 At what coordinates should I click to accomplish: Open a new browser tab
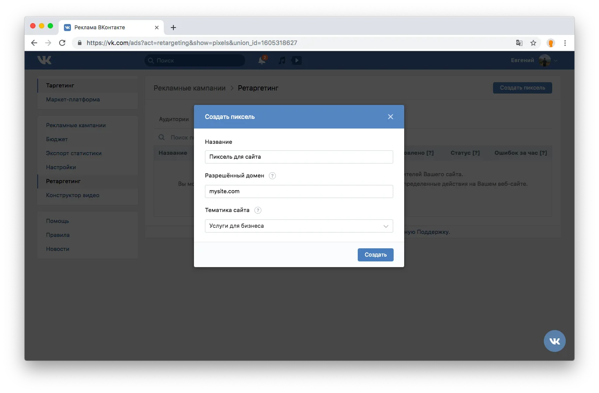coord(173,28)
